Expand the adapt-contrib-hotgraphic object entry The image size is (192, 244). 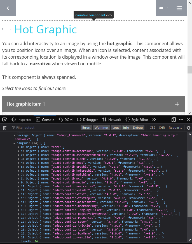(18, 171)
